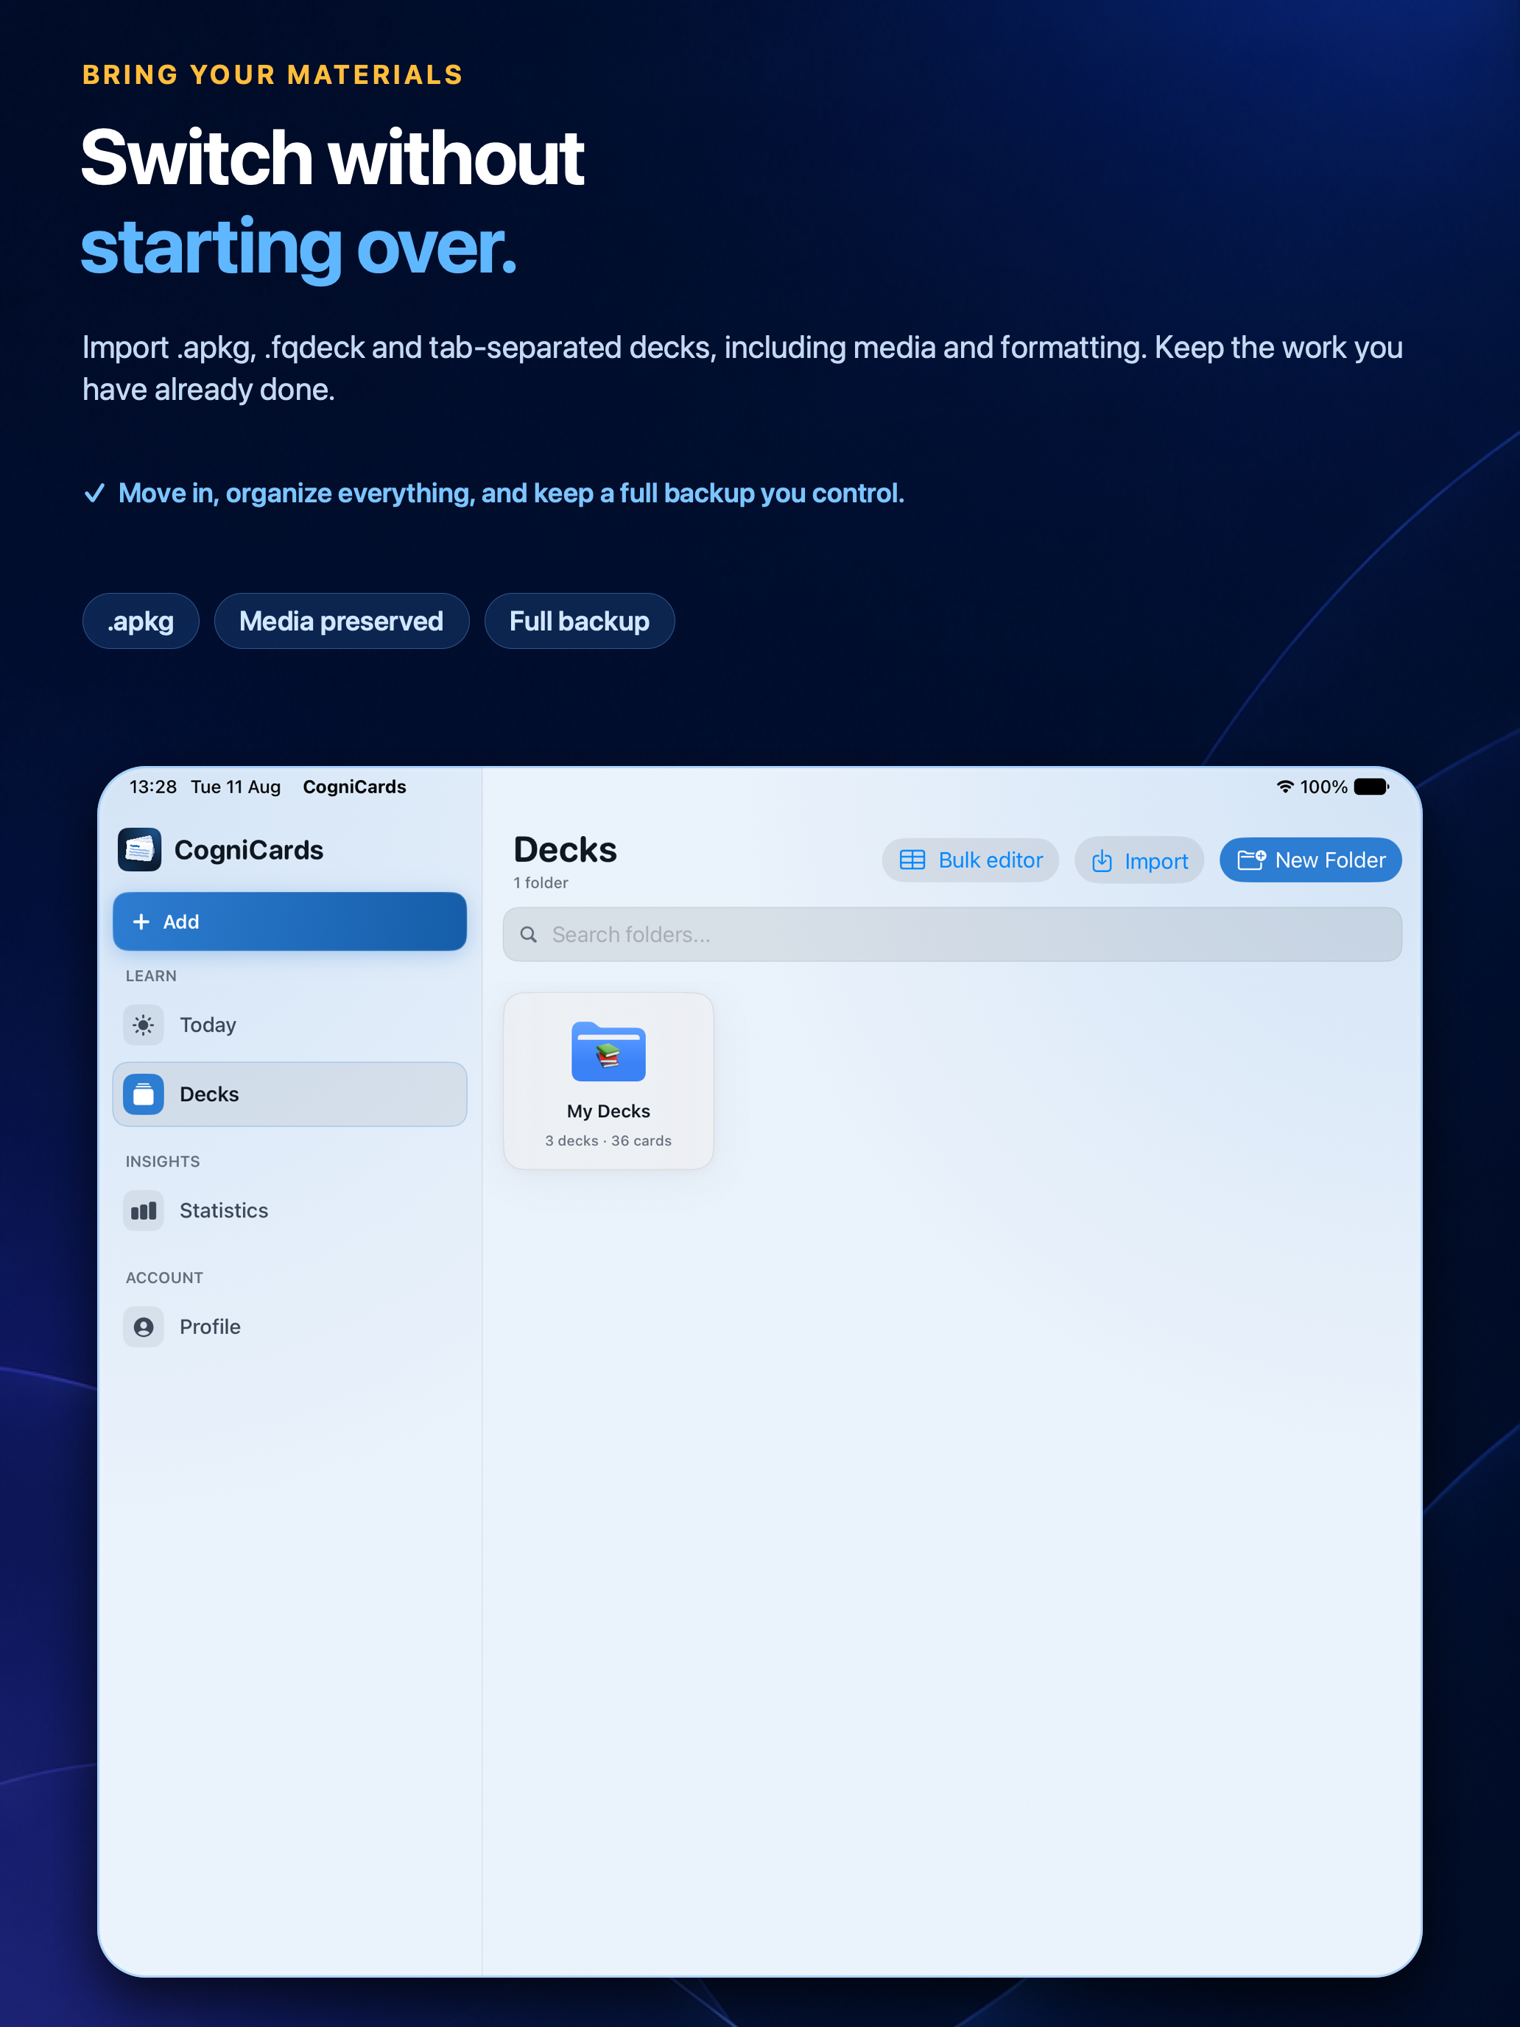Tap the battery status icon

point(1371,787)
